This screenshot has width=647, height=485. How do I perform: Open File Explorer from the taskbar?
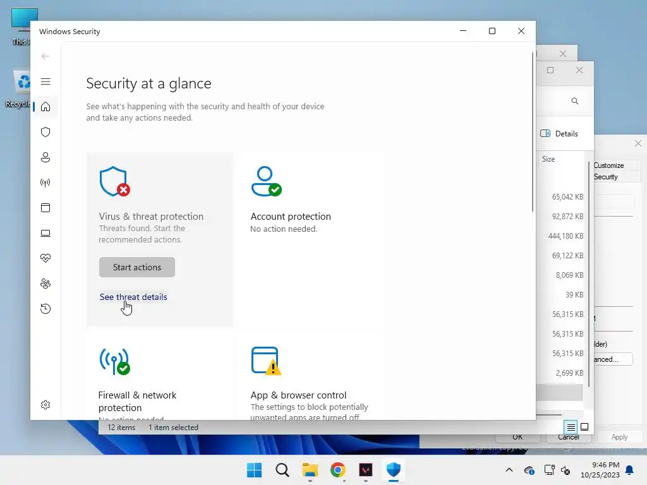coord(310,470)
